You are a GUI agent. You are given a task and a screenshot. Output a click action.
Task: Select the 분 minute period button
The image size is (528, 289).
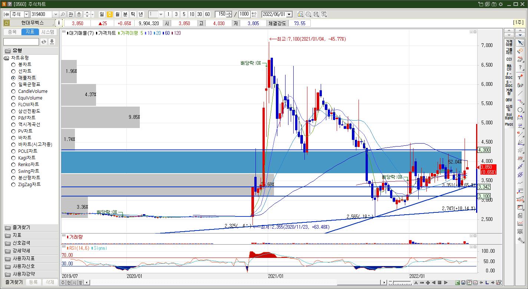click(x=125, y=14)
